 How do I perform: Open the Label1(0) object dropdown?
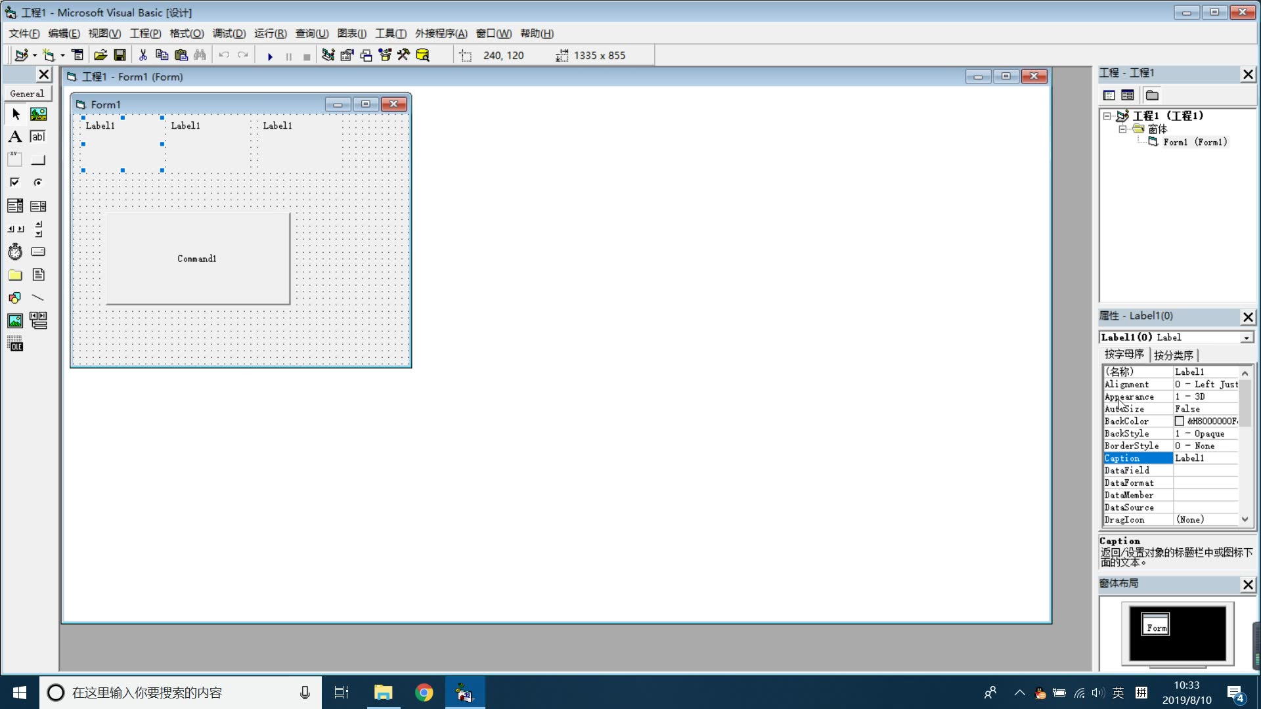tap(1246, 337)
